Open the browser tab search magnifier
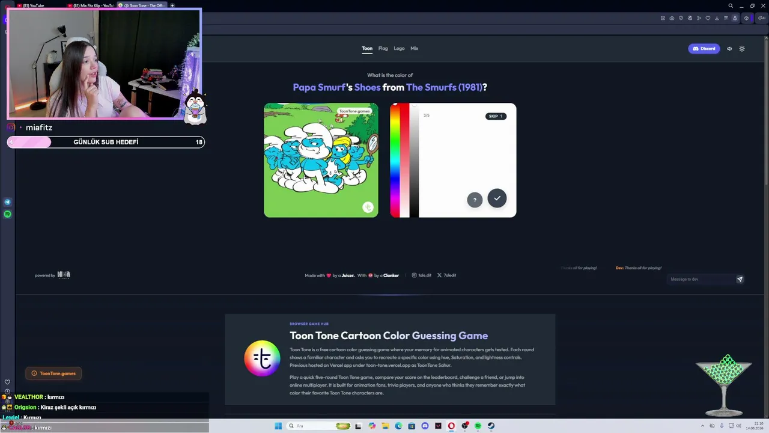Screen dimensions: 769x433 point(731,5)
